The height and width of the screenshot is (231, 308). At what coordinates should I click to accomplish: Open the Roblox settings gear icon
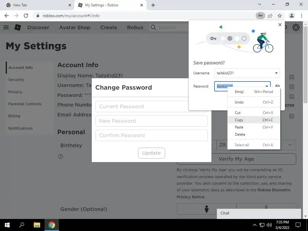pyautogui.click(x=296, y=27)
